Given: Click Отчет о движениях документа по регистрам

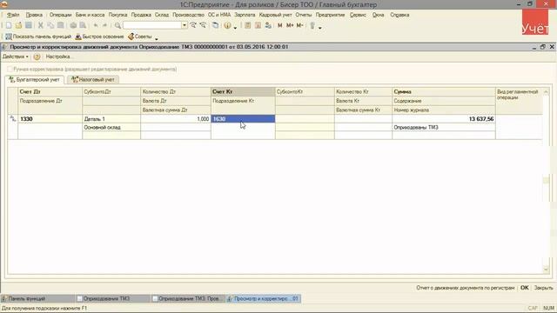Looking at the screenshot, I should pos(466,288).
